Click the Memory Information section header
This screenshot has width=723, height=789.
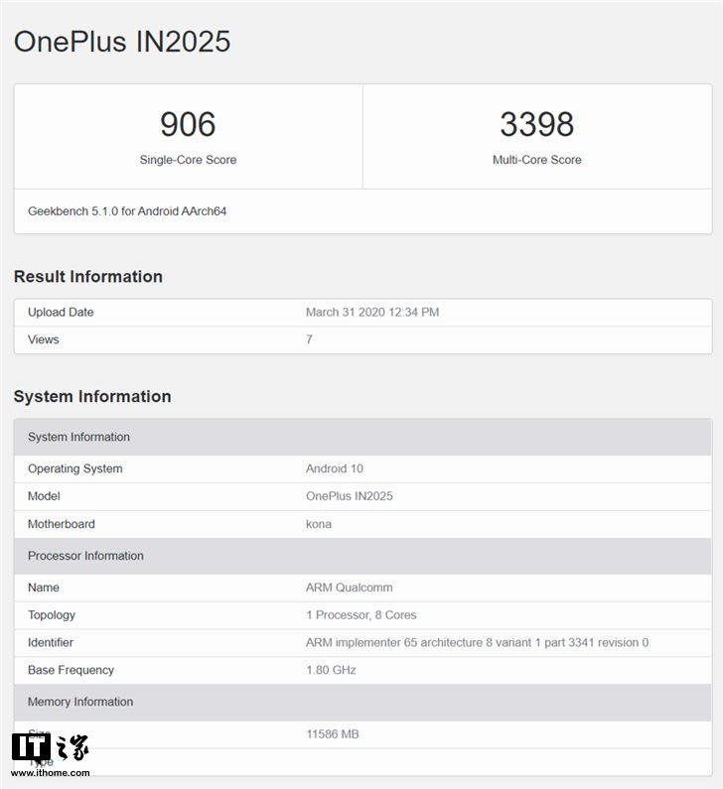click(x=80, y=702)
